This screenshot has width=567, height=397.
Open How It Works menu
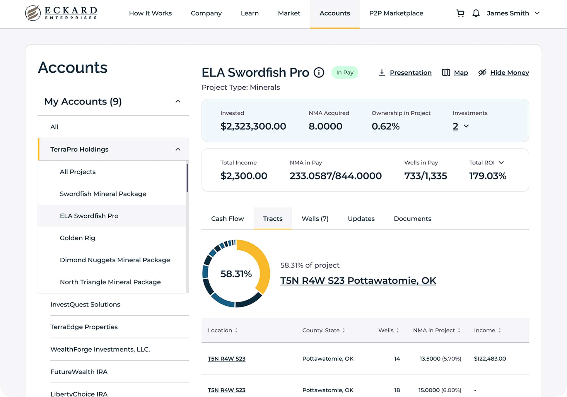coord(150,13)
